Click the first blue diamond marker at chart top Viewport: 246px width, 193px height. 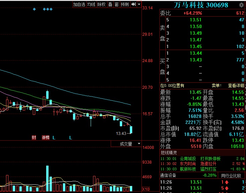[x=34, y=9]
